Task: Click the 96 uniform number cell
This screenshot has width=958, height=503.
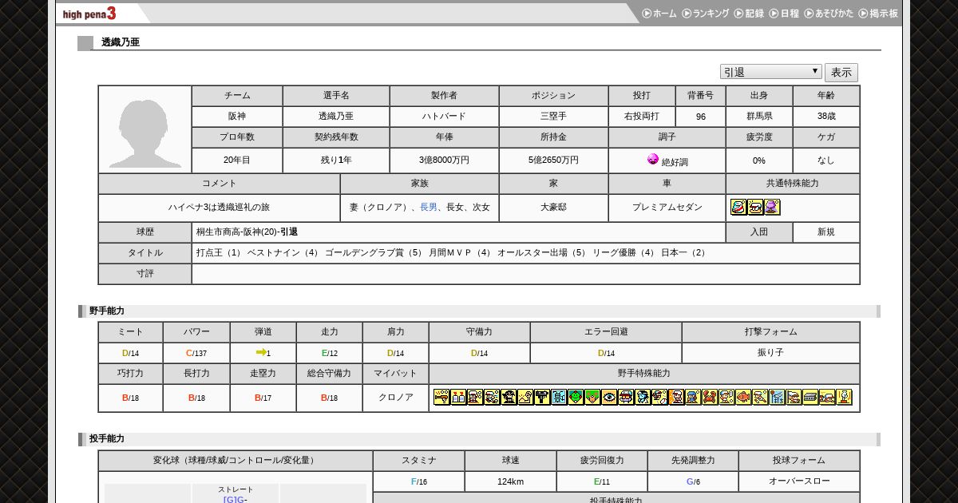Action: [700, 117]
